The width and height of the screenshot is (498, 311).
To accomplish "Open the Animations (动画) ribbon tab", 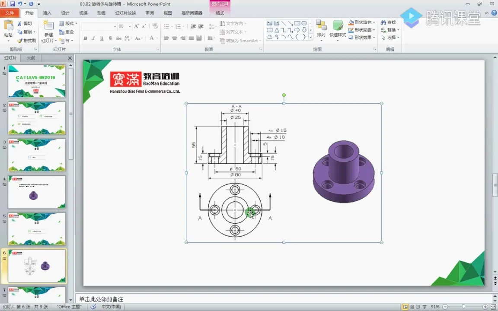I will point(101,13).
